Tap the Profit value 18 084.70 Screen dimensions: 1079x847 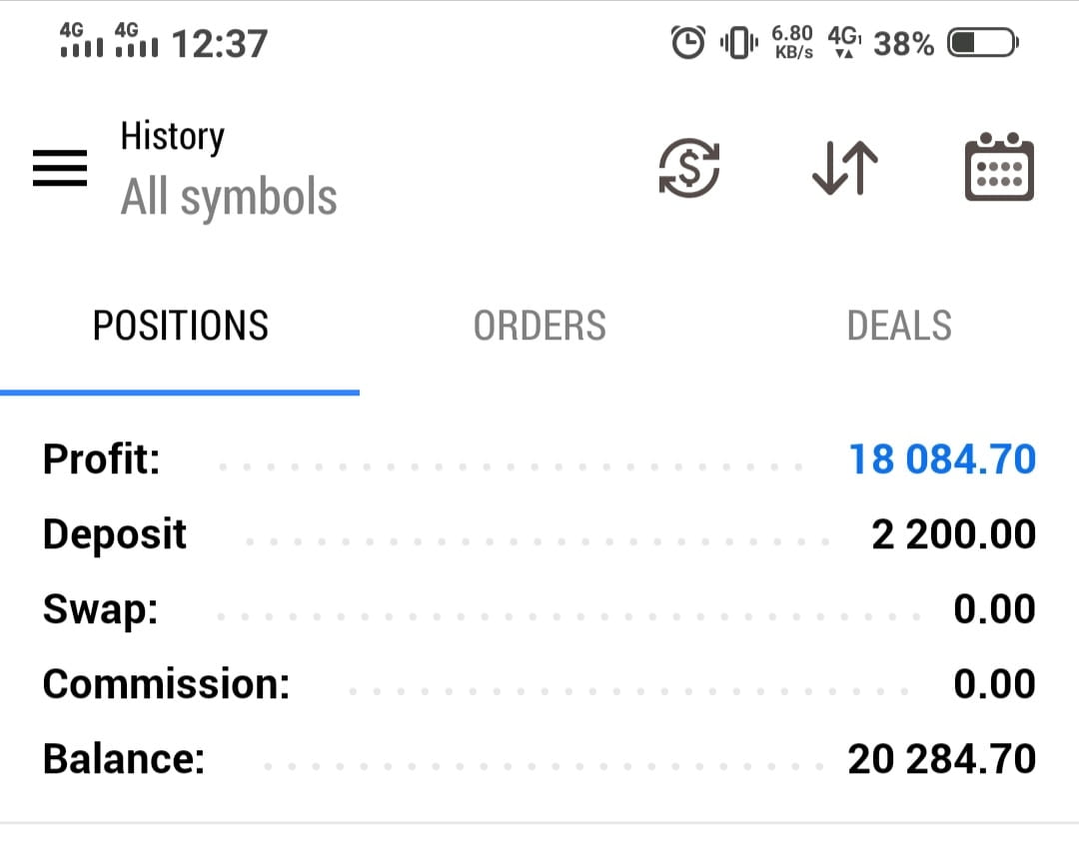(942, 458)
